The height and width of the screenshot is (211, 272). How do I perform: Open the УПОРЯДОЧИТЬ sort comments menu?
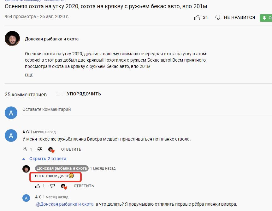79,94
